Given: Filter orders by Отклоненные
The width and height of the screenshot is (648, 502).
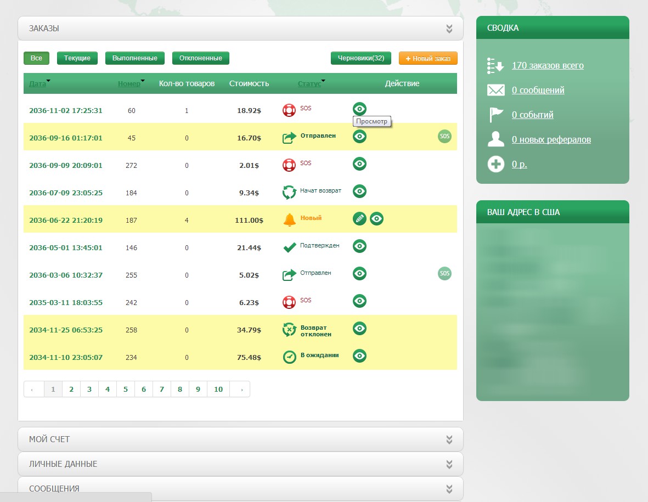Looking at the screenshot, I should coord(200,58).
